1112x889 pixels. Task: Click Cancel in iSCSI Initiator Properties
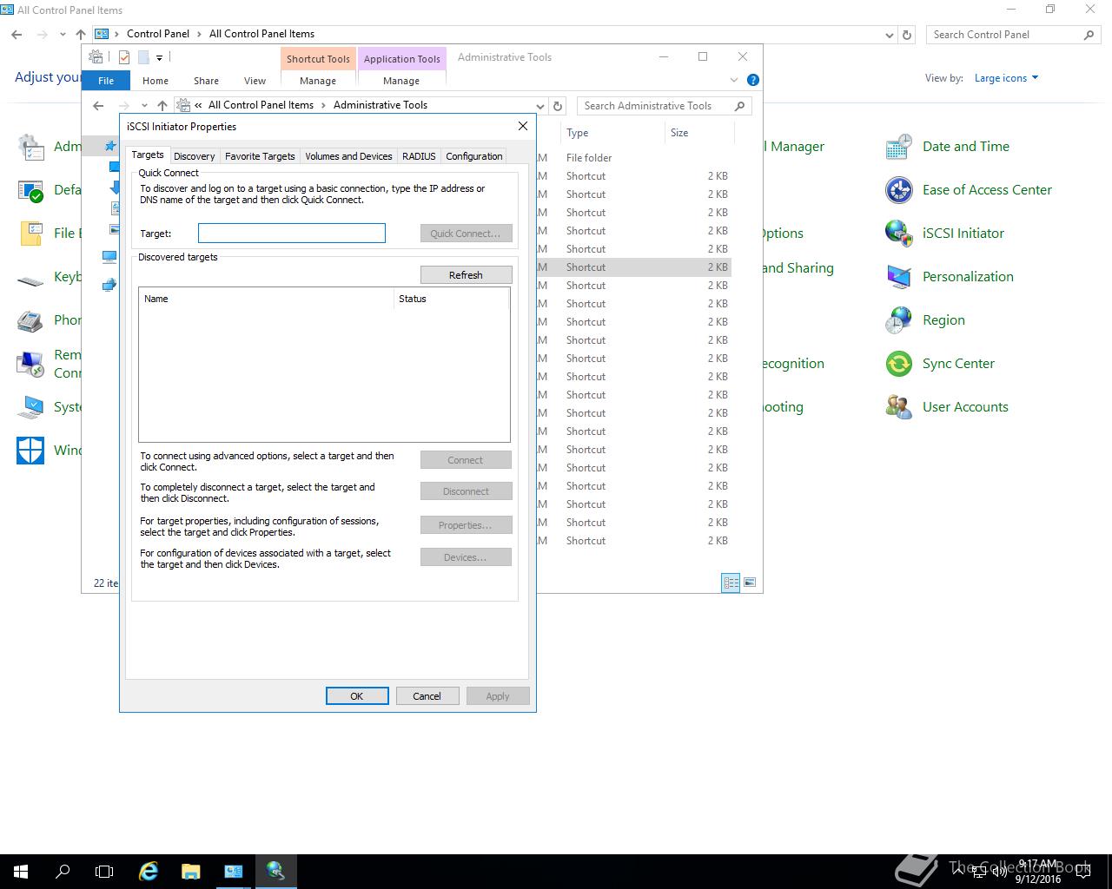coord(427,696)
